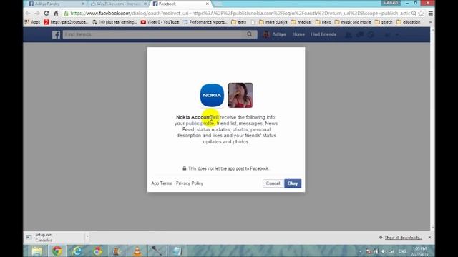Open the Chrome hamburger menu
Screen dimensions: 458x257
pos(431,14)
